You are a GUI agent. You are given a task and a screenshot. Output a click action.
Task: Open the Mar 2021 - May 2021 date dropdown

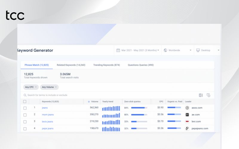coord(138,50)
